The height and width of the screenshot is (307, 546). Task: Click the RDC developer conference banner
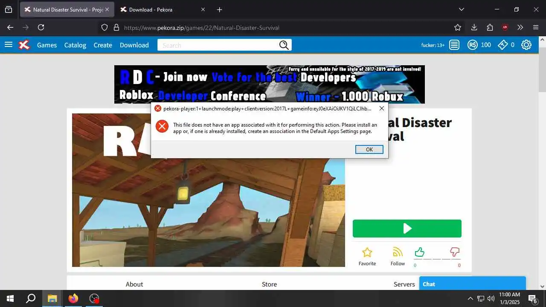[269, 84]
